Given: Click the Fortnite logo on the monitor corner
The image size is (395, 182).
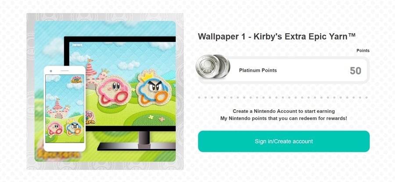Looking at the screenshot, I should click(76, 45).
